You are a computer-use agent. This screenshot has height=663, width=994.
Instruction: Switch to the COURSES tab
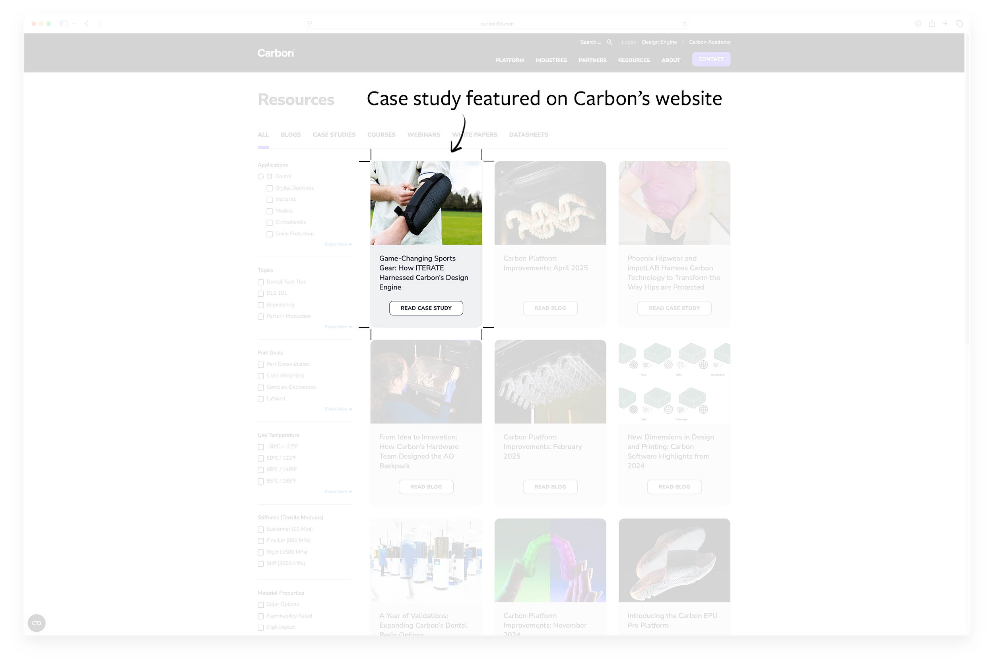pyautogui.click(x=381, y=135)
